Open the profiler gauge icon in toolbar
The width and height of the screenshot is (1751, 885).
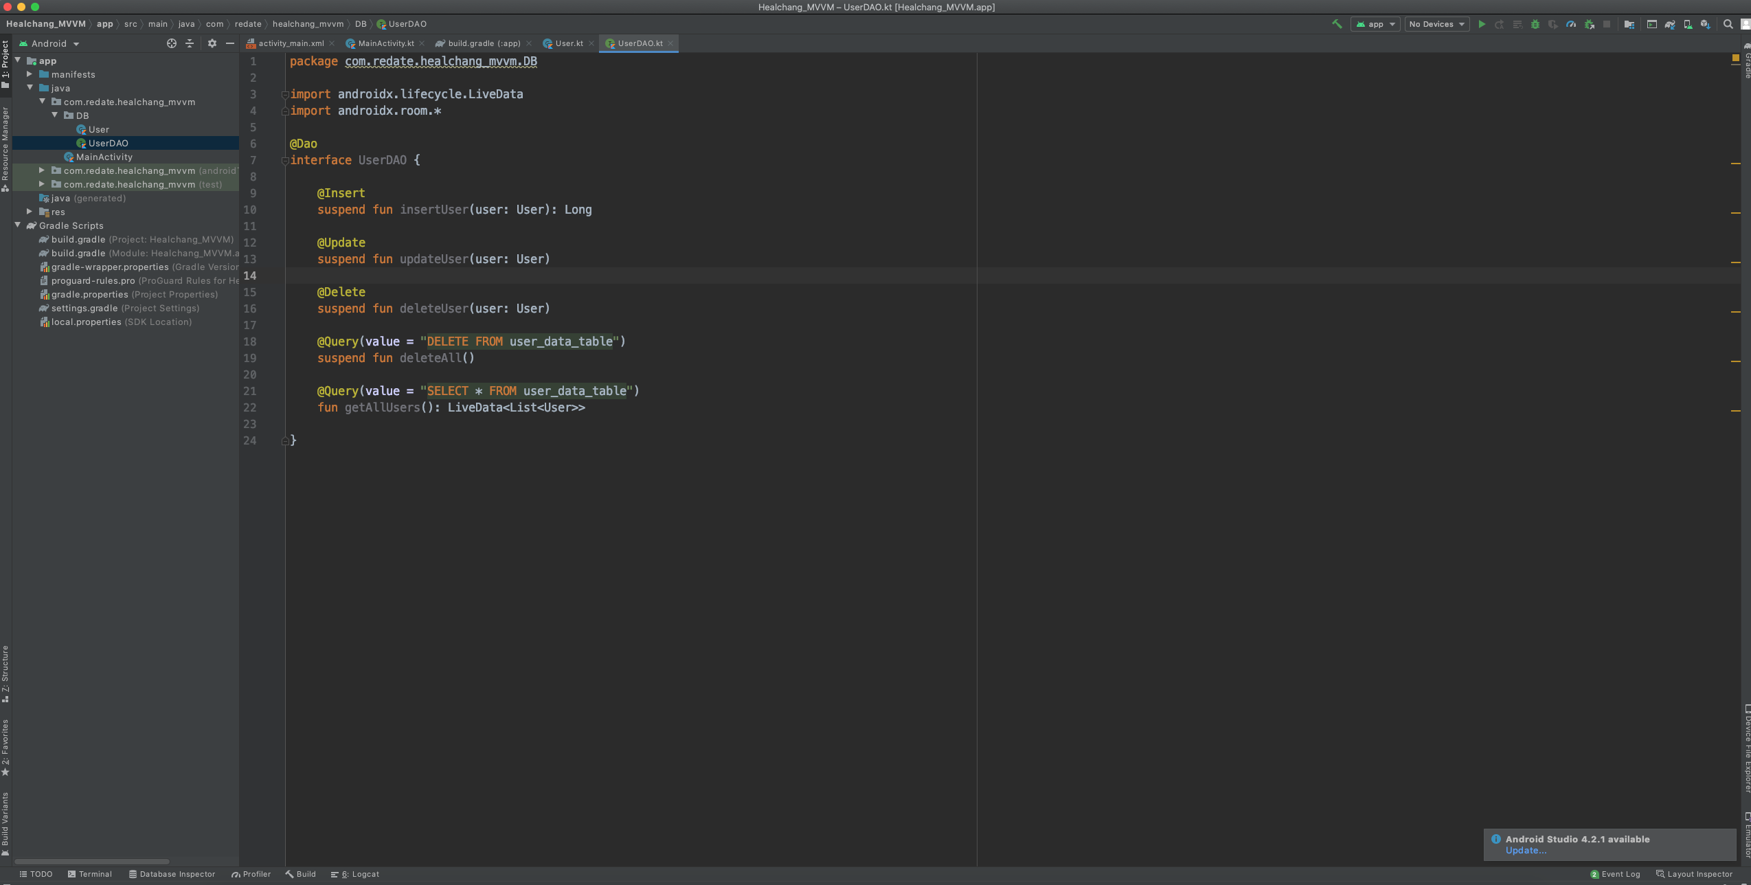point(1571,24)
